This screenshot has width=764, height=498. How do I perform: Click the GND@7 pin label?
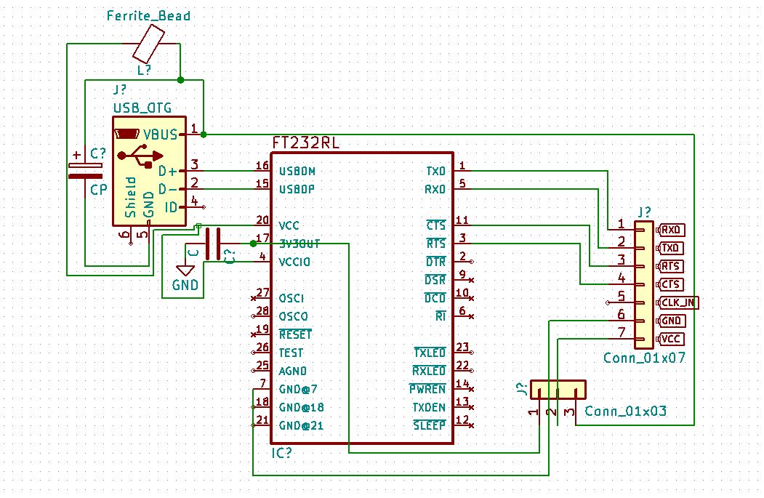coord(298,390)
